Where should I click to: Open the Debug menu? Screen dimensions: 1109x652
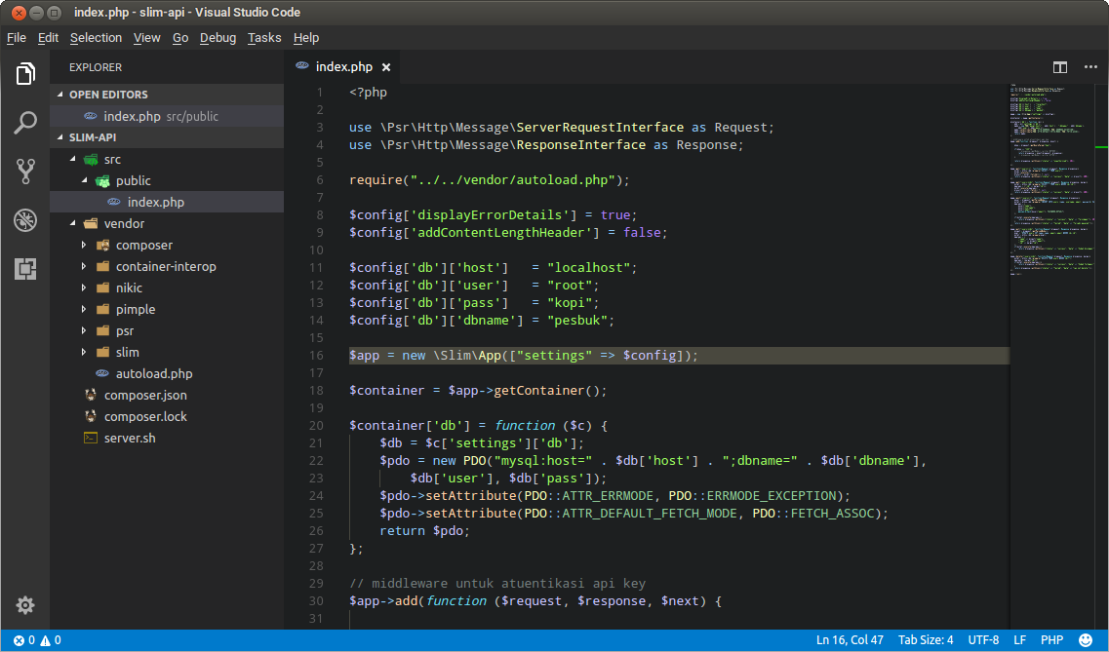point(218,38)
